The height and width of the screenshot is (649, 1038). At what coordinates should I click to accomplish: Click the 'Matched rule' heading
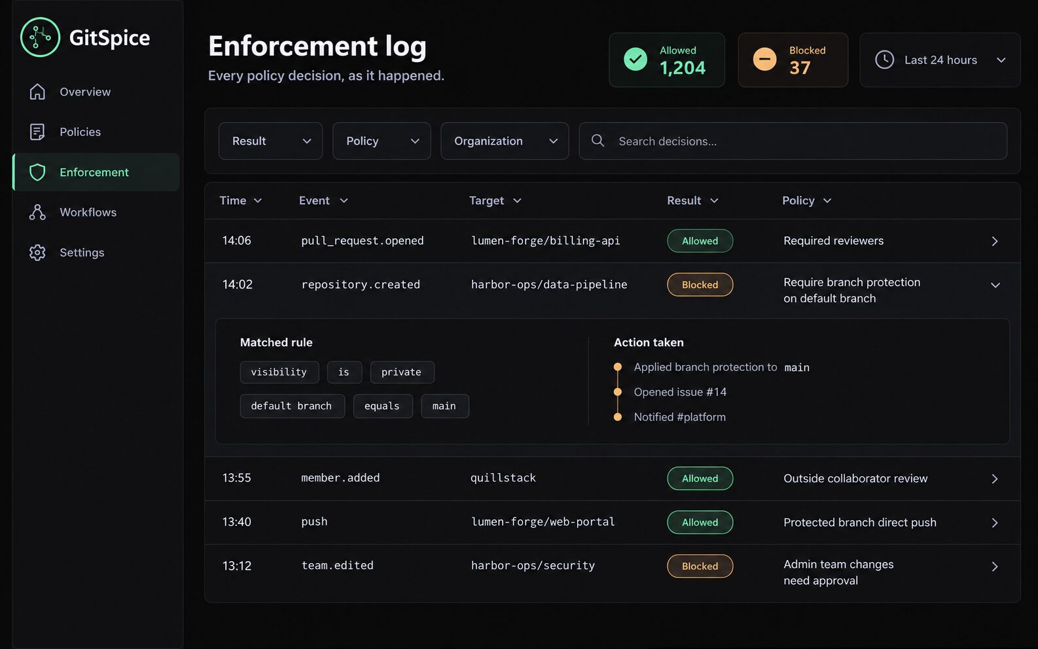[276, 342]
